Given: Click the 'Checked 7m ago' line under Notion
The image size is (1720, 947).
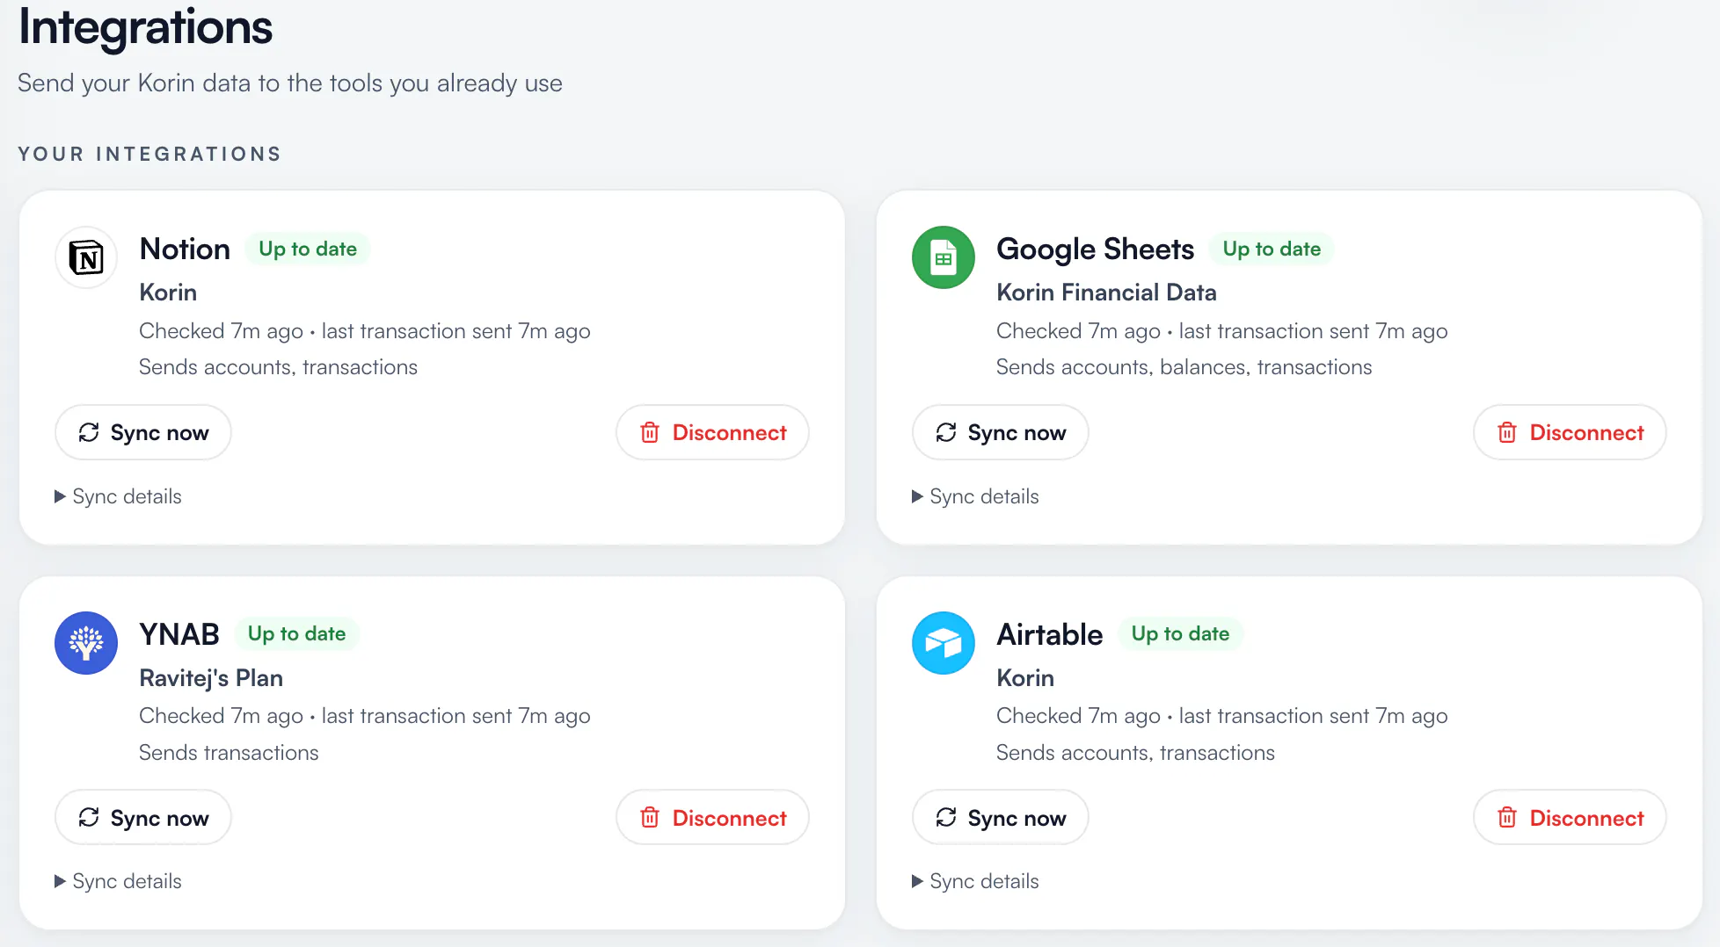Looking at the screenshot, I should click(x=365, y=331).
